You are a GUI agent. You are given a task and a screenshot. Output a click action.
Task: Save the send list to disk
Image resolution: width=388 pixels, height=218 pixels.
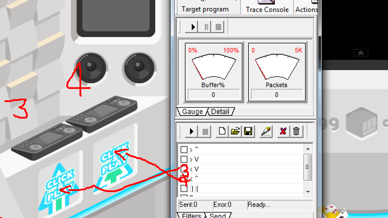click(248, 131)
